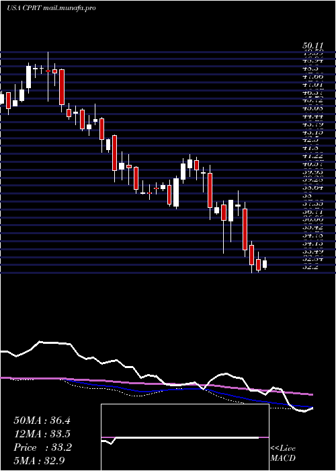Select the 50.11 top price label
Viewport: 336px width, 471px height.
click(312, 46)
